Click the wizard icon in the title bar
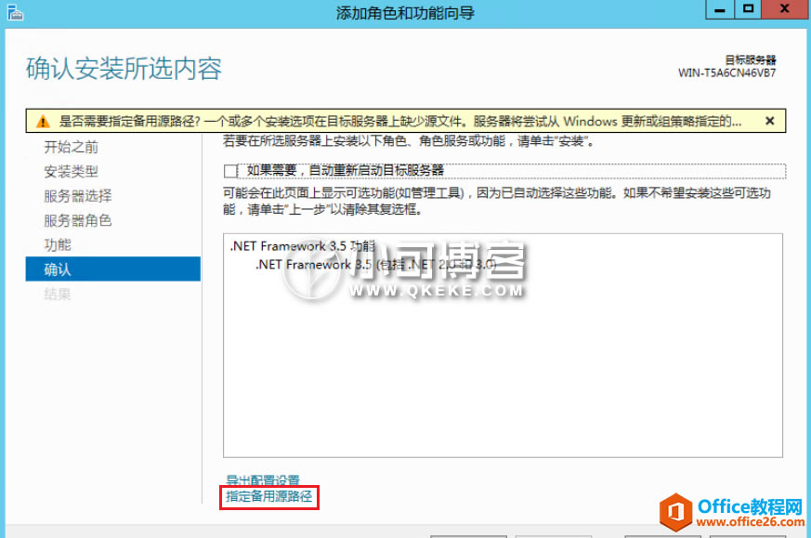Image resolution: width=811 pixels, height=538 pixels. 15,12
